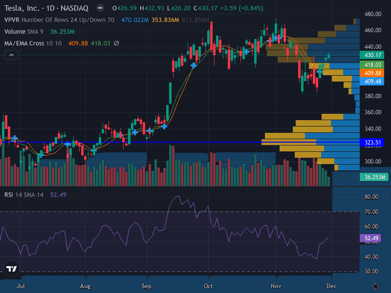This screenshot has height=293, width=391.
Task: Select the 323.51 horizontal line label
Action: point(372,143)
